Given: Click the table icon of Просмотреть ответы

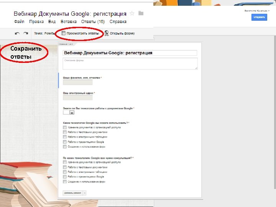Looking at the screenshot, I should [63, 33].
